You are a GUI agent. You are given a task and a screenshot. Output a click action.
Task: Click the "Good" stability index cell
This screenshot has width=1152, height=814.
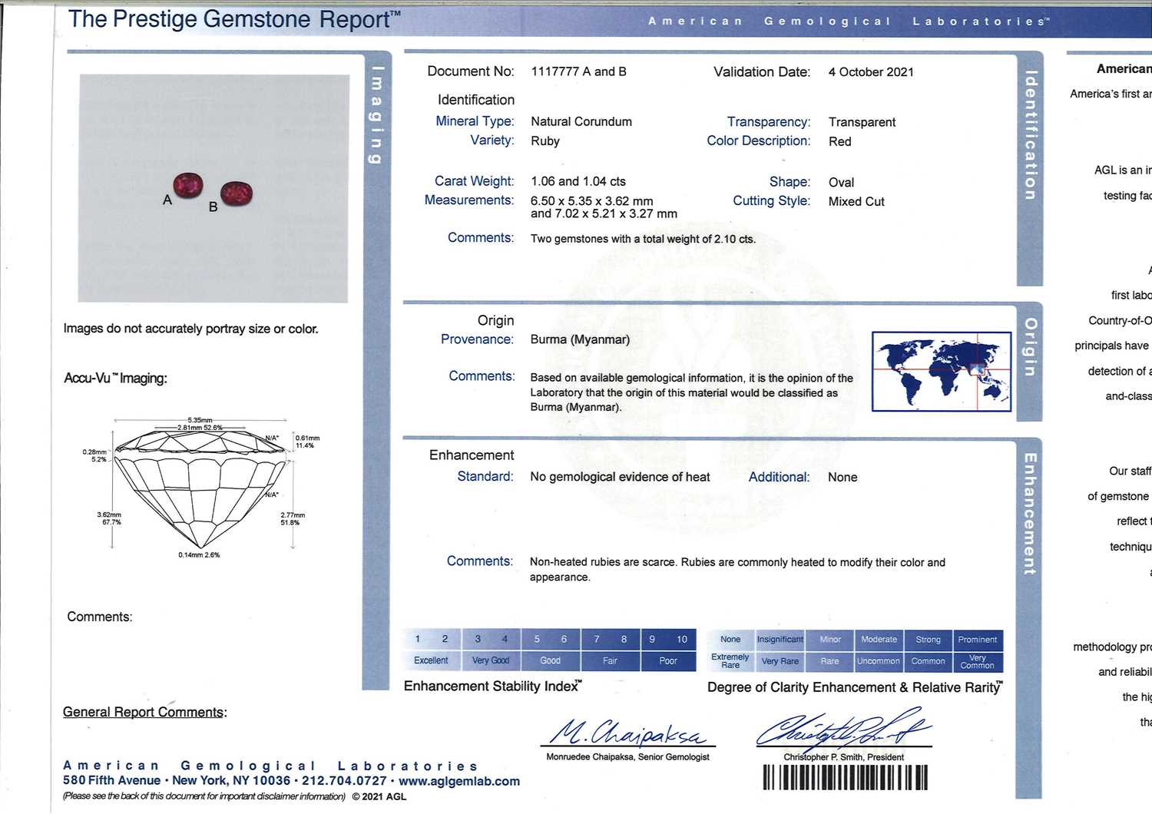coord(551,660)
